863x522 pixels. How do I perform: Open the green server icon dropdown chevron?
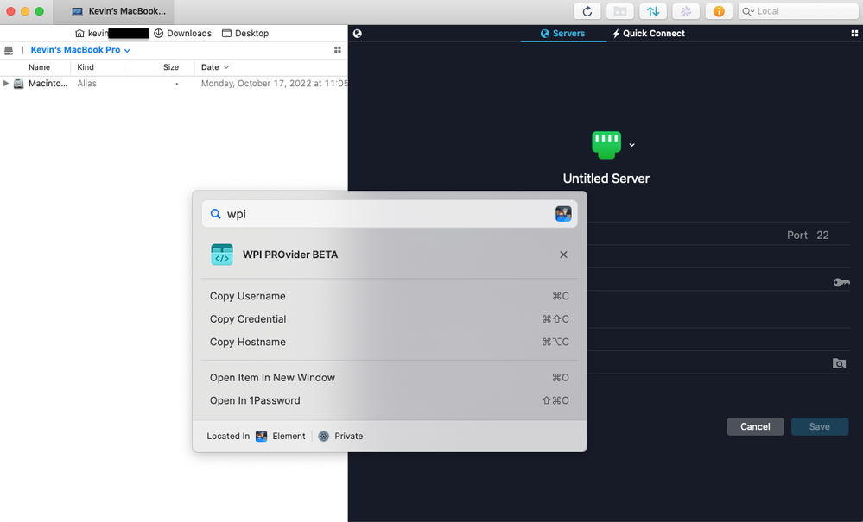tap(631, 145)
